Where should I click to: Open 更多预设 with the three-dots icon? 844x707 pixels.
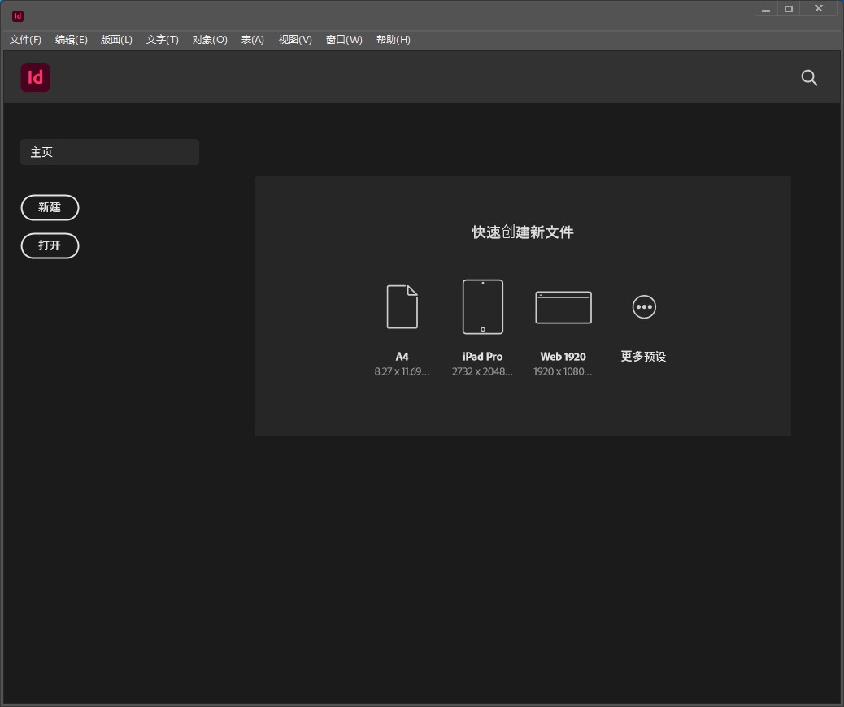tap(643, 307)
